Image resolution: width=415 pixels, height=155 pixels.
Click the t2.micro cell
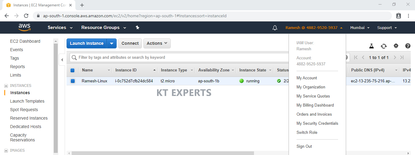(x=168, y=81)
